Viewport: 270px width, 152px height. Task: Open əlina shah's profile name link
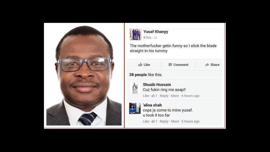(152, 105)
